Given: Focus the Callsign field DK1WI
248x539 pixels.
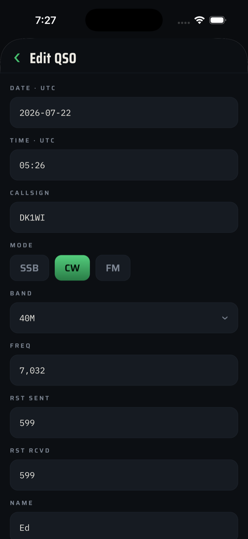Looking at the screenshot, I should coord(124,217).
